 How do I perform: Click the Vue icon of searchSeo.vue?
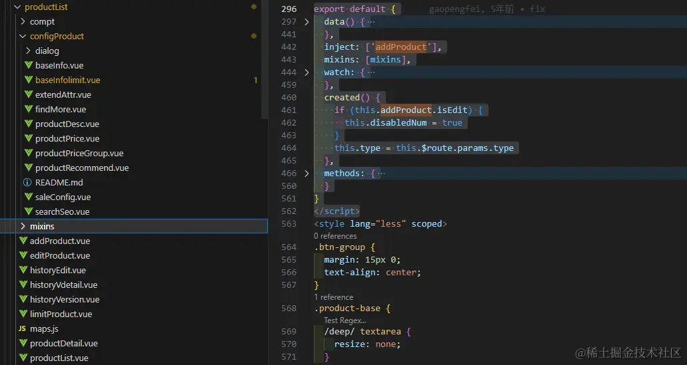coord(29,211)
